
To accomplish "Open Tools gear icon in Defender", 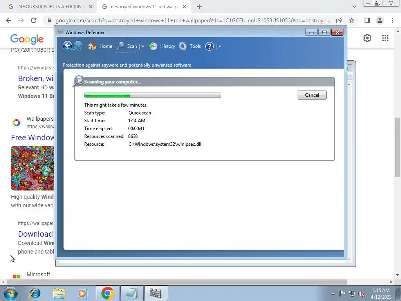I will coord(182,46).
